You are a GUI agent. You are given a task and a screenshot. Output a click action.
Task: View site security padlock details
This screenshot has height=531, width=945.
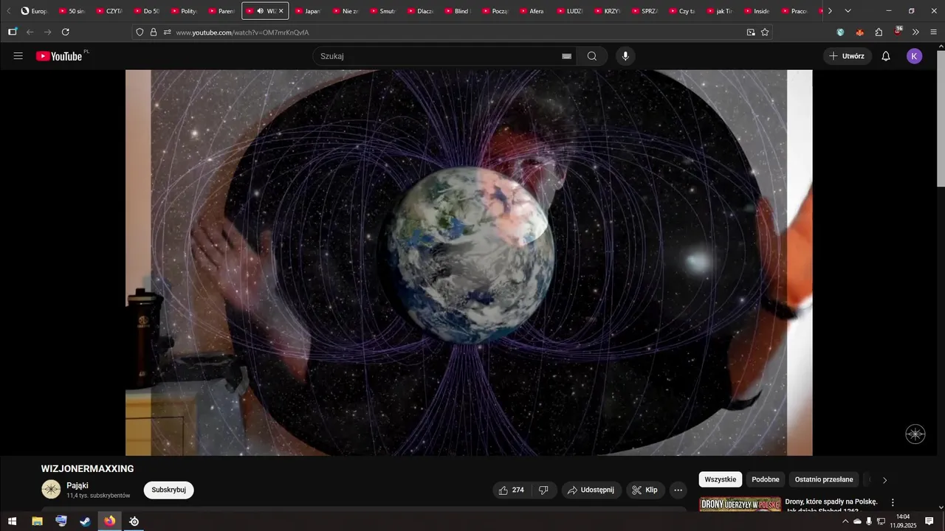[x=154, y=32]
